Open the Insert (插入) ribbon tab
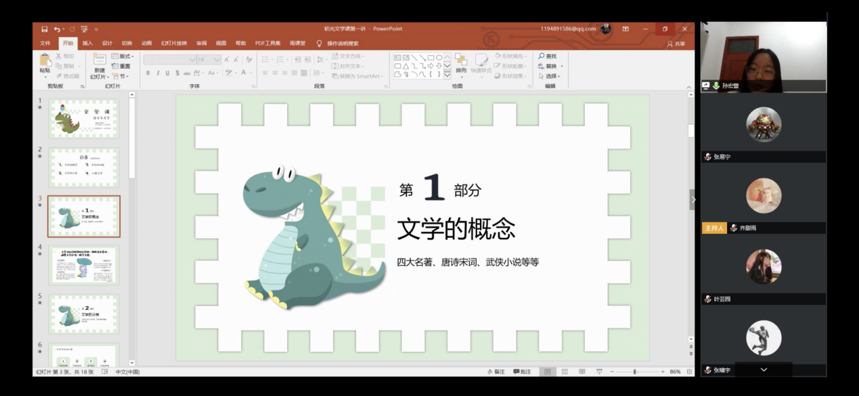The width and height of the screenshot is (859, 396). pos(87,43)
